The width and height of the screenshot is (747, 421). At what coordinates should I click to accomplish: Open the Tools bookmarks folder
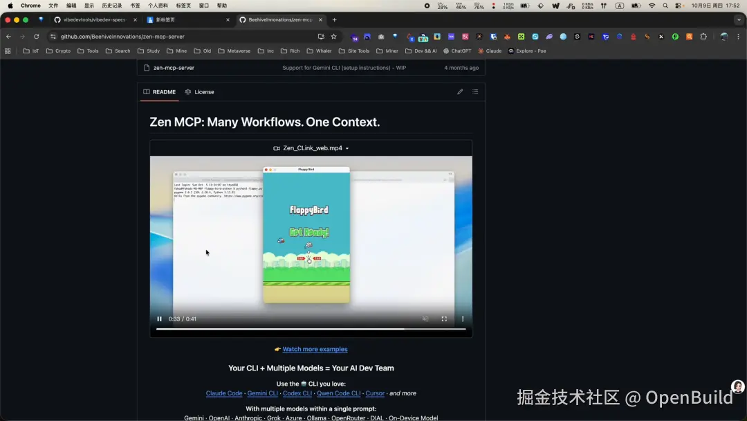coord(88,51)
